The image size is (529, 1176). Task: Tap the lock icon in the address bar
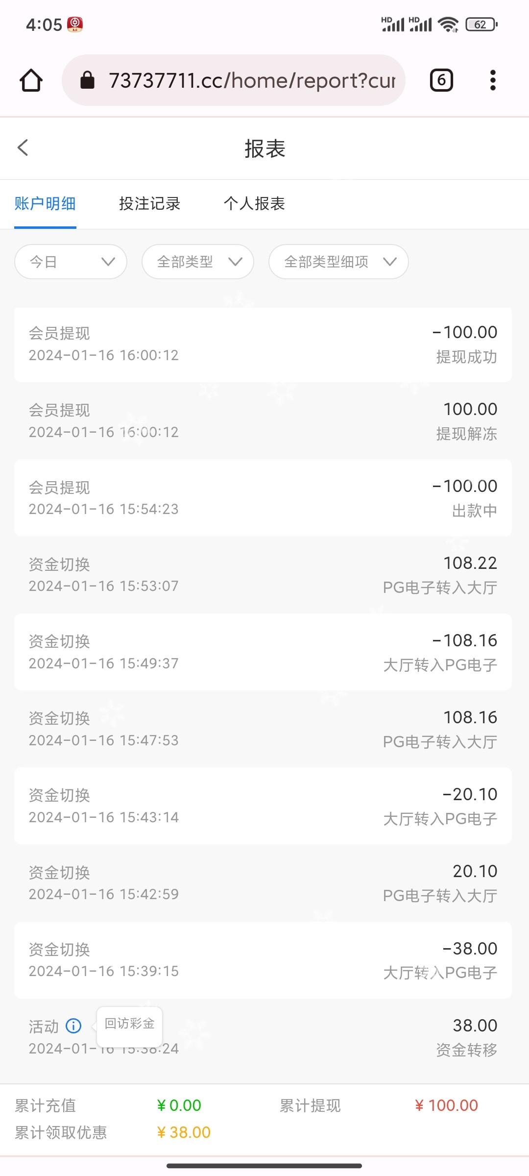pos(87,80)
